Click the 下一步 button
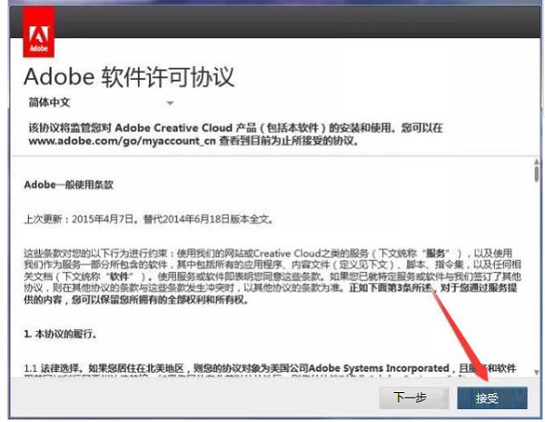This screenshot has width=545, height=422. [x=414, y=397]
